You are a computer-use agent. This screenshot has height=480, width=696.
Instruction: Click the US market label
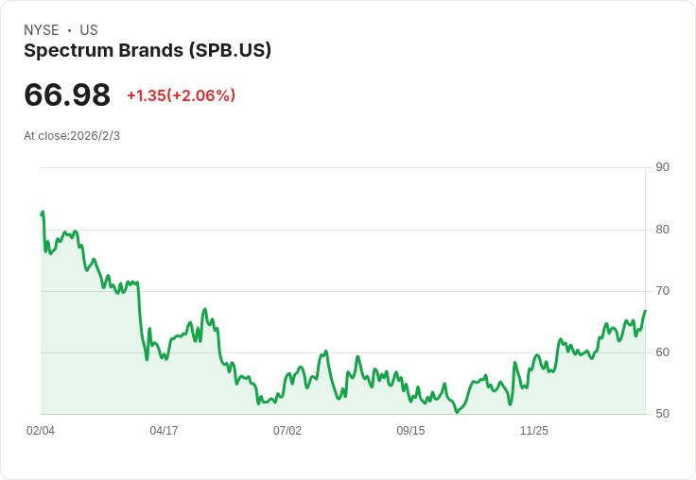[89, 30]
